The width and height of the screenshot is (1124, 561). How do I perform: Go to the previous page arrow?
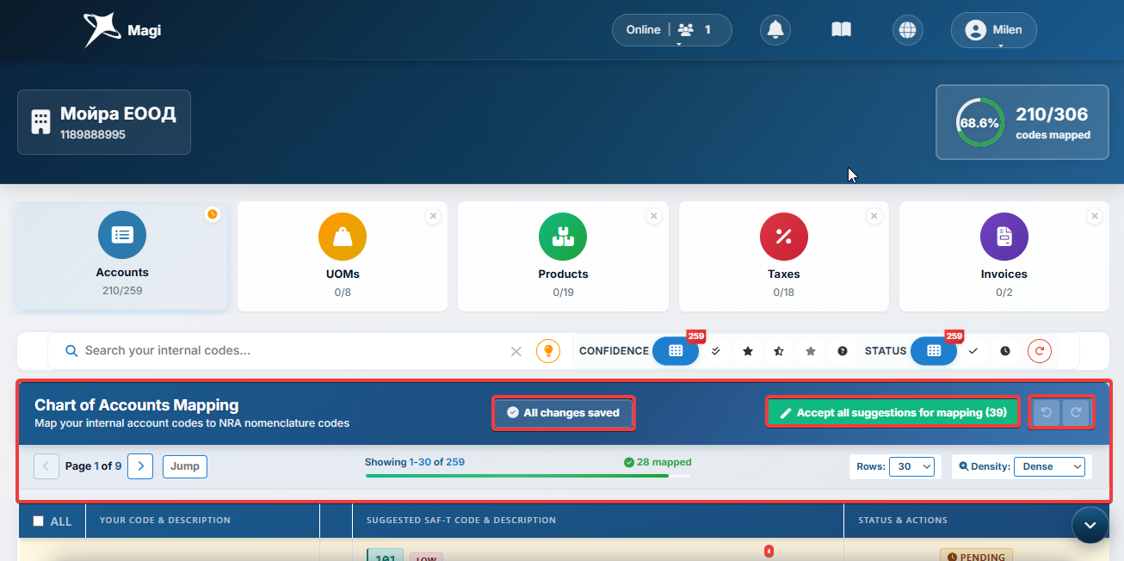pos(46,466)
